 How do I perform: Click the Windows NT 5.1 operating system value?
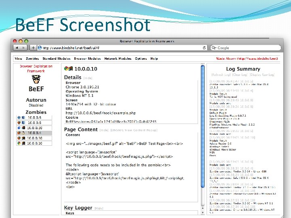80,96
